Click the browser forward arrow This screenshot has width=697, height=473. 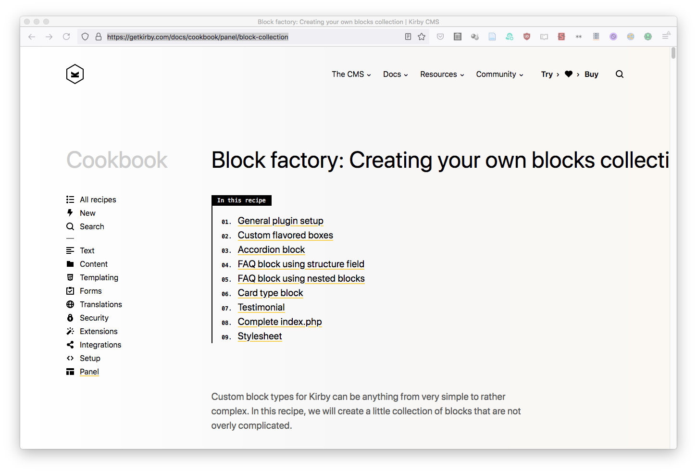coord(49,37)
